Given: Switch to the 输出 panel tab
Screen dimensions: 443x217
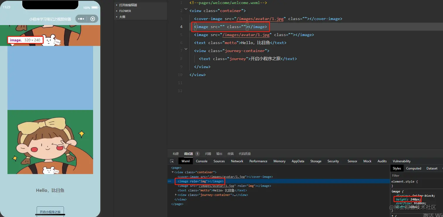Looking at the screenshot, I should coord(219,154).
